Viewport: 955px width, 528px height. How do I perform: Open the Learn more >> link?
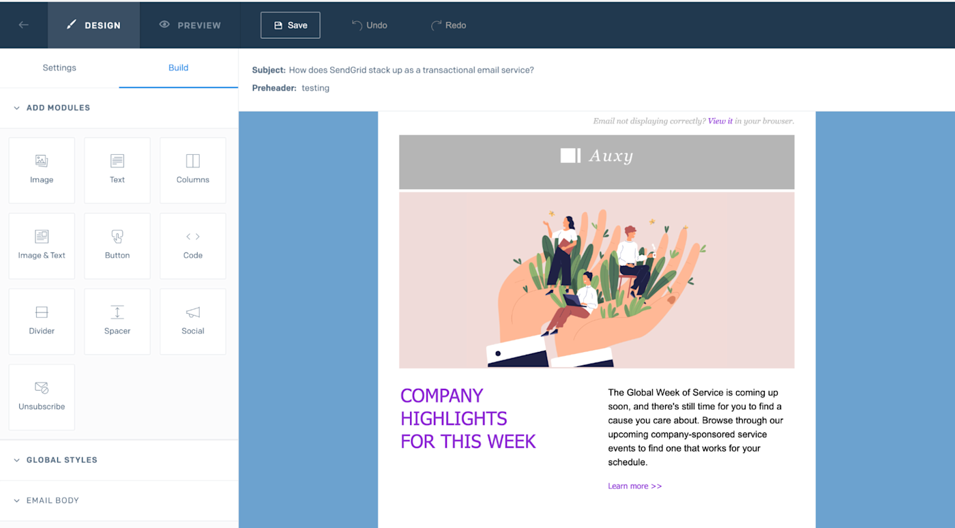[635, 486]
